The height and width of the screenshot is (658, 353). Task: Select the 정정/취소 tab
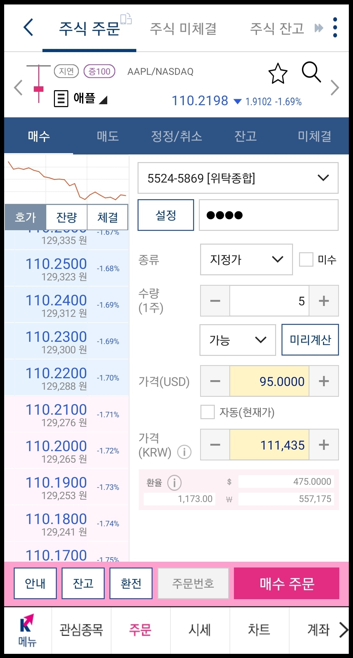[177, 136]
